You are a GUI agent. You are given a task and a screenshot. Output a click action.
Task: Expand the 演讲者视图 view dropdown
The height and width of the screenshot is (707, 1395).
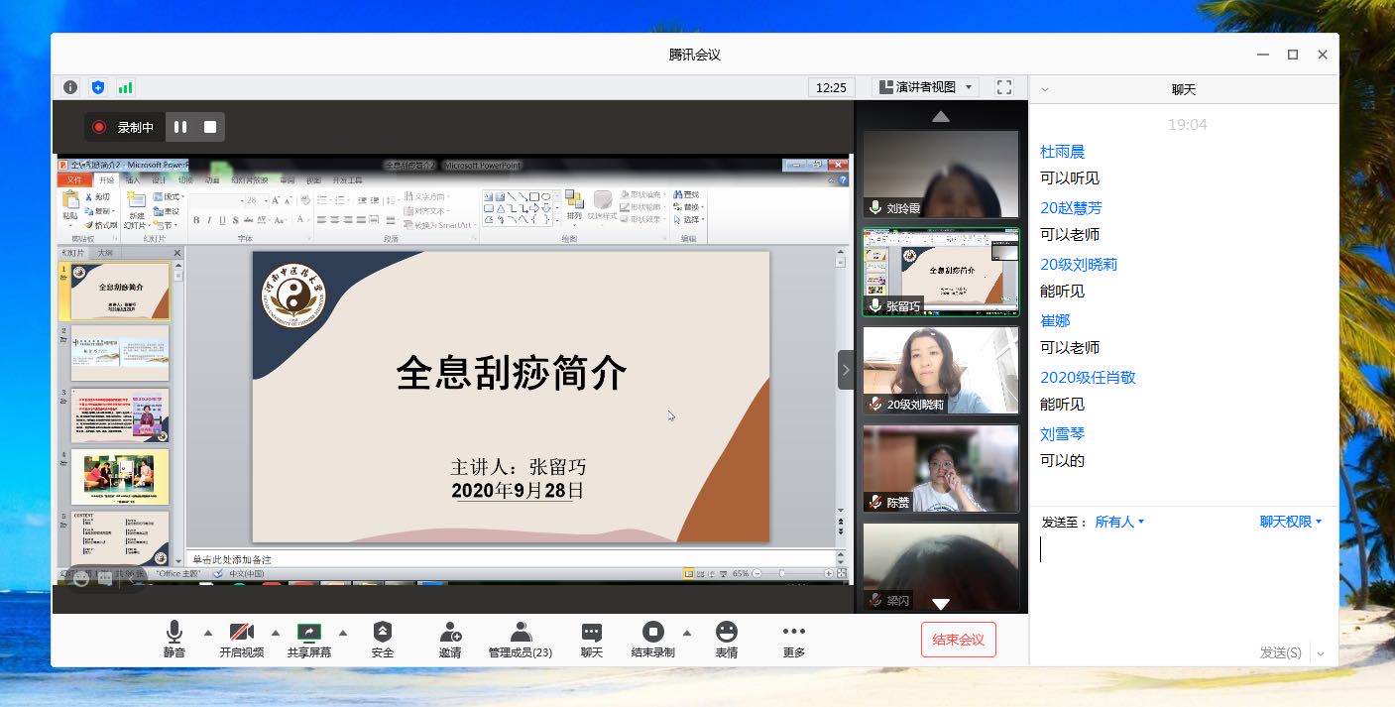click(925, 87)
